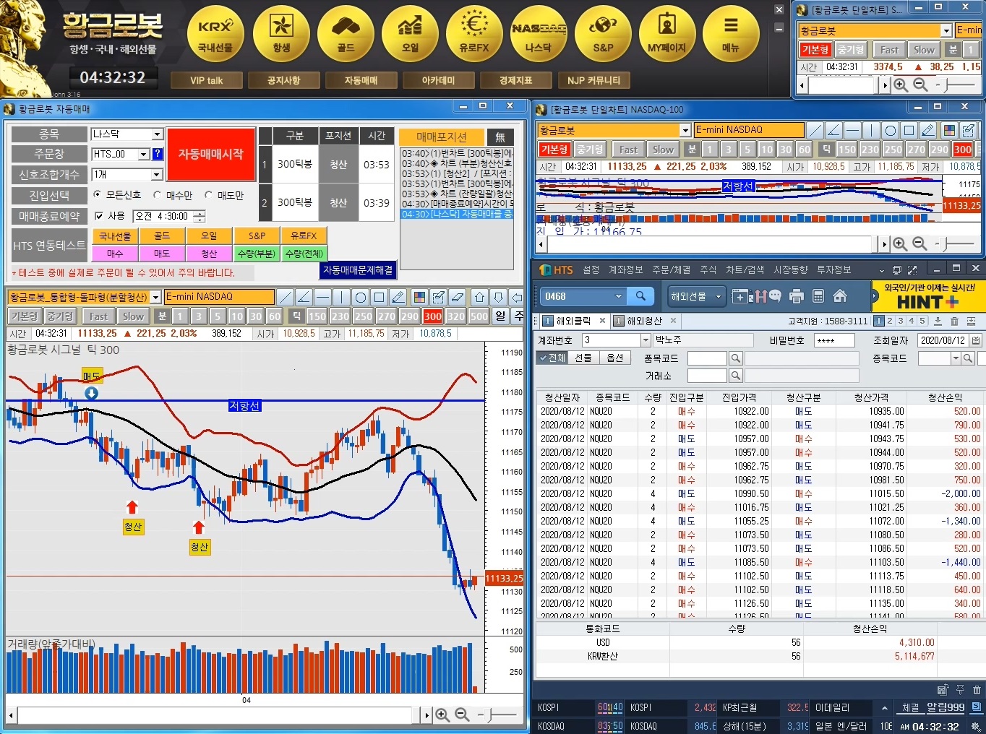Screen dimensions: 986x734
Task: Expand the 황금로봇 dropdown in NASDAQ-100 chart
Action: [x=685, y=130]
